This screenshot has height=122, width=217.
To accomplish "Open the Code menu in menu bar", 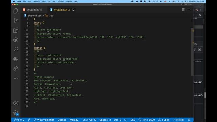I will click(x=19, y=1).
